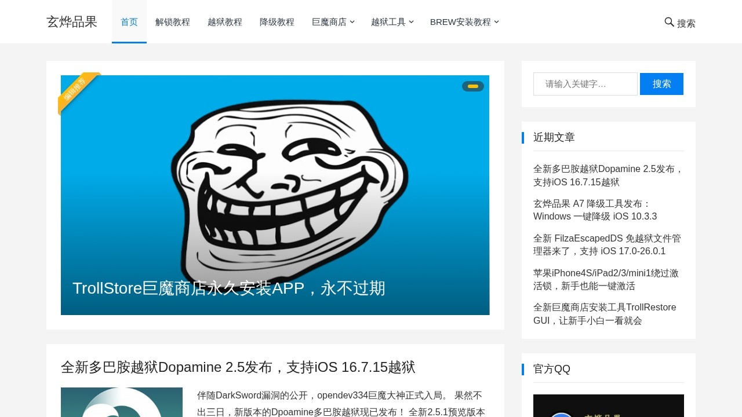Open recent post Dopamine 2.5 in sidebar

click(609, 175)
